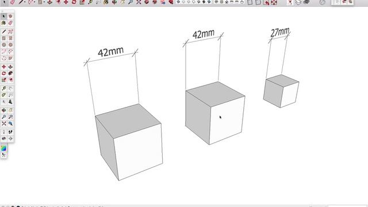Click the Previous view tool
The image size is (368, 207).
[x=10, y=124]
